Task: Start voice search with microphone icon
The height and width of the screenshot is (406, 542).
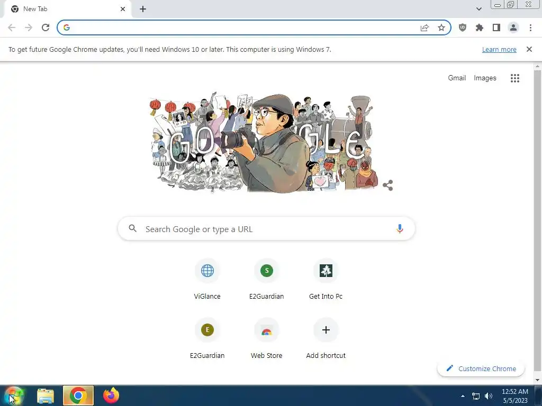Action: tap(400, 228)
